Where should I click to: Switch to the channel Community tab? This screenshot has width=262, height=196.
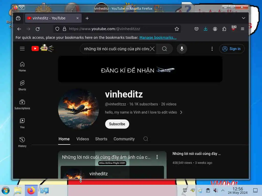tap(124, 139)
